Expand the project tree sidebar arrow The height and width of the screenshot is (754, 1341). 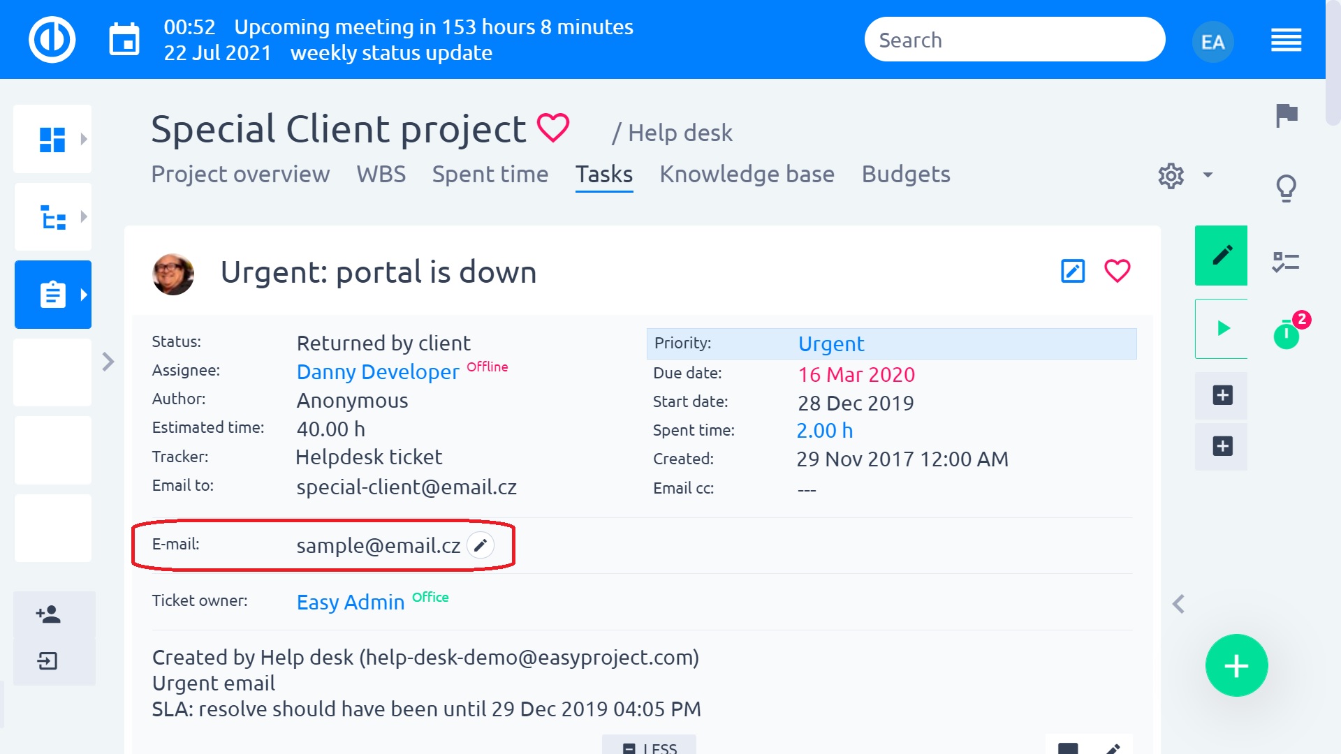pyautogui.click(x=84, y=217)
